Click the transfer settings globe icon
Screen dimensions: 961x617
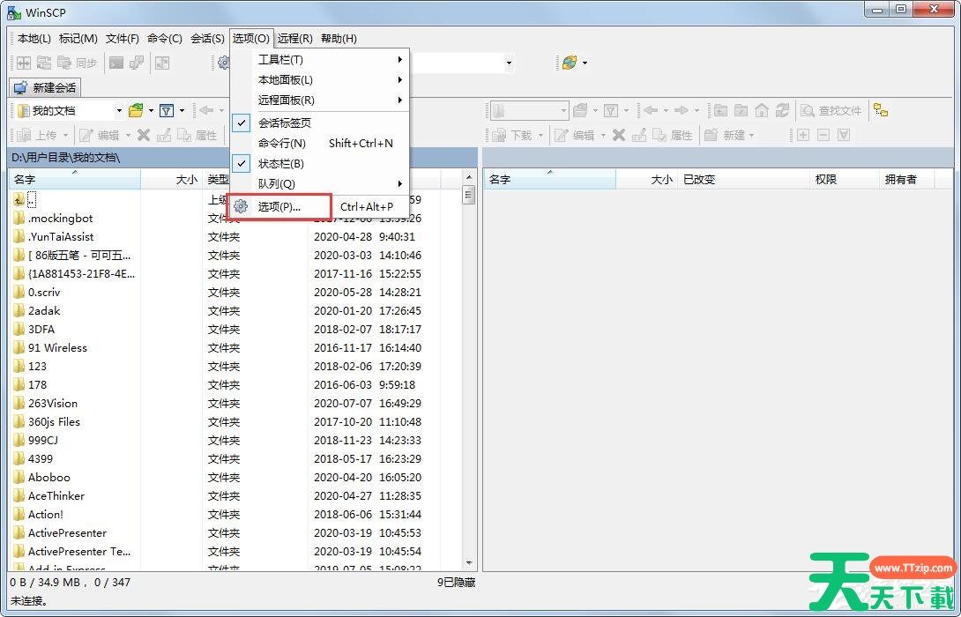(570, 63)
